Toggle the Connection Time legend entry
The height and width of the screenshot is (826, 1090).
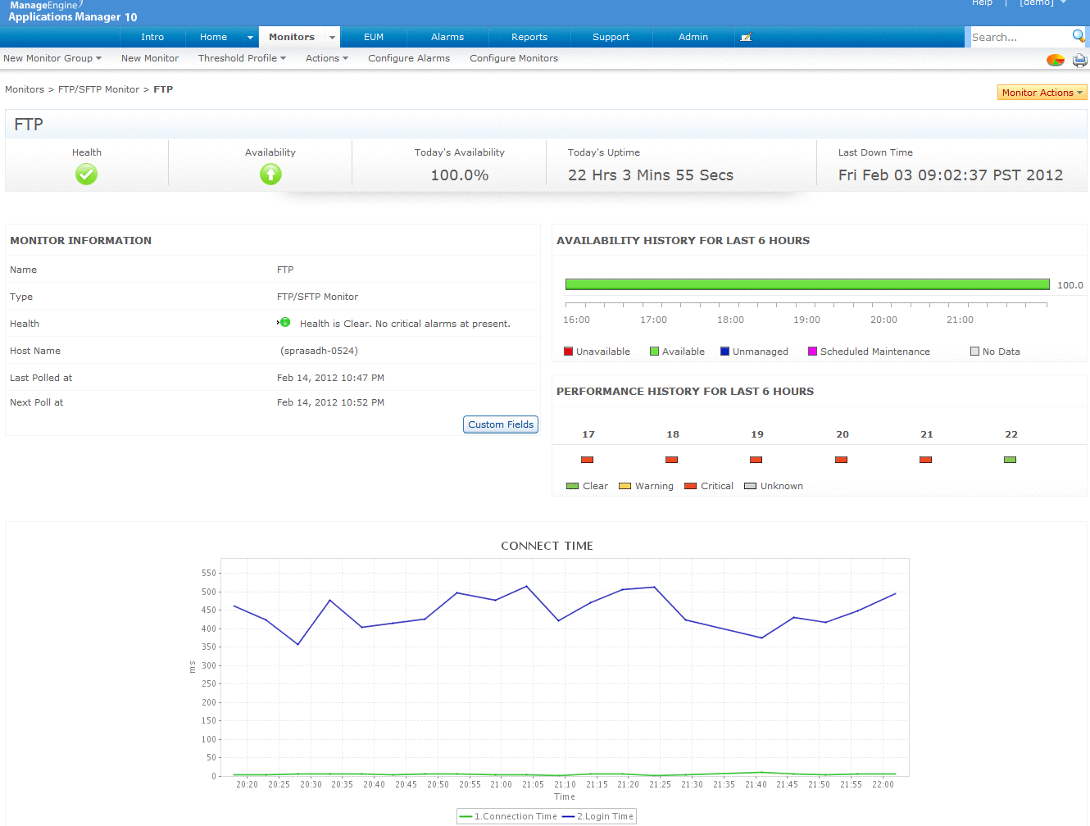pyautogui.click(x=509, y=816)
